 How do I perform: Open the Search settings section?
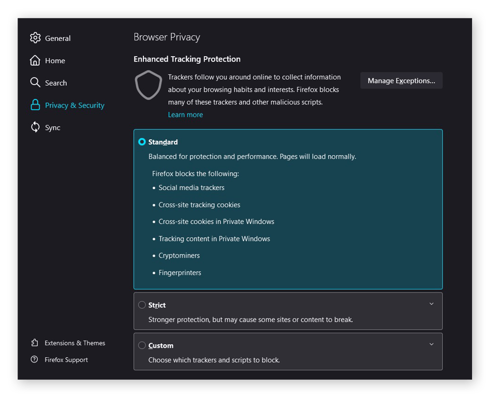56,83
